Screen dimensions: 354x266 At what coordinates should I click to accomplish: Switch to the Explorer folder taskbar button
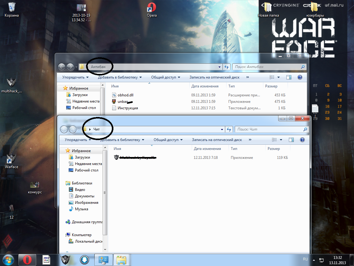[121, 260]
